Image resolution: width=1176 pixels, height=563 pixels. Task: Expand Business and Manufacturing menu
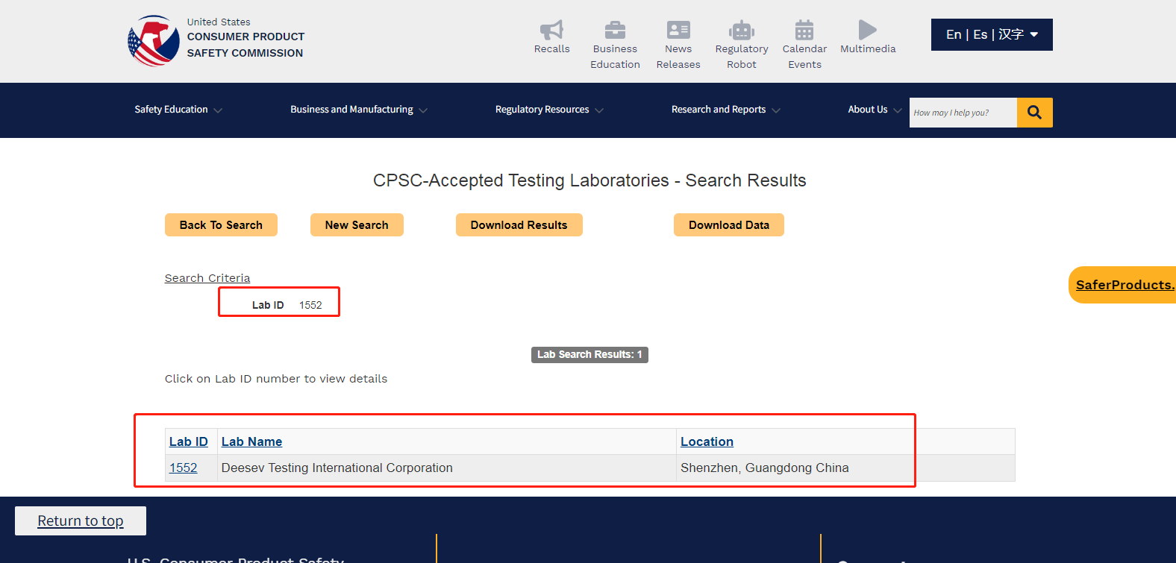[359, 110]
